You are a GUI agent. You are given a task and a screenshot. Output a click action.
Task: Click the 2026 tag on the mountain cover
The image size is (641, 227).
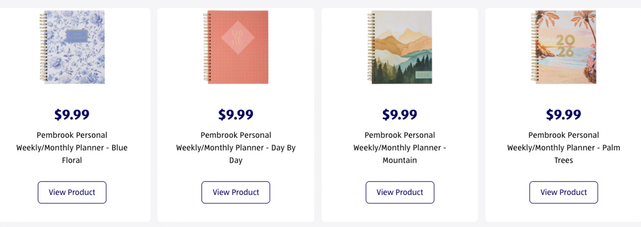point(423,75)
